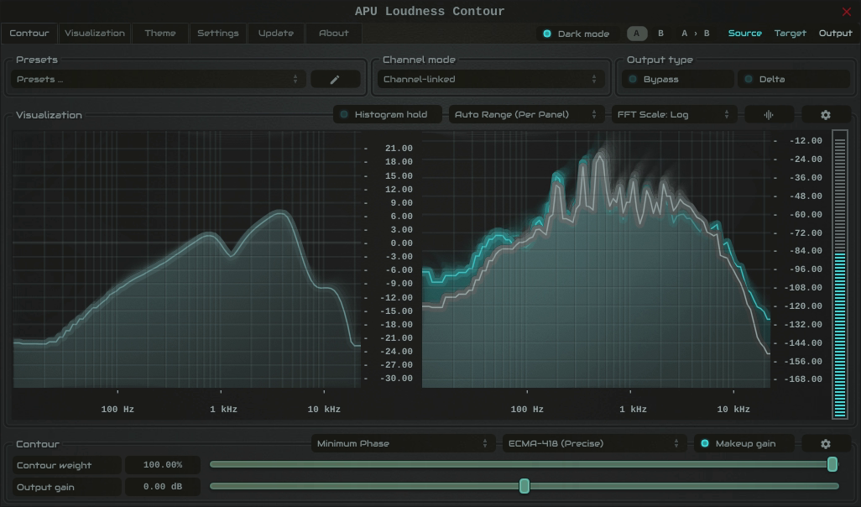The height and width of the screenshot is (507, 861).
Task: Show the Output spectrum
Action: [835, 34]
